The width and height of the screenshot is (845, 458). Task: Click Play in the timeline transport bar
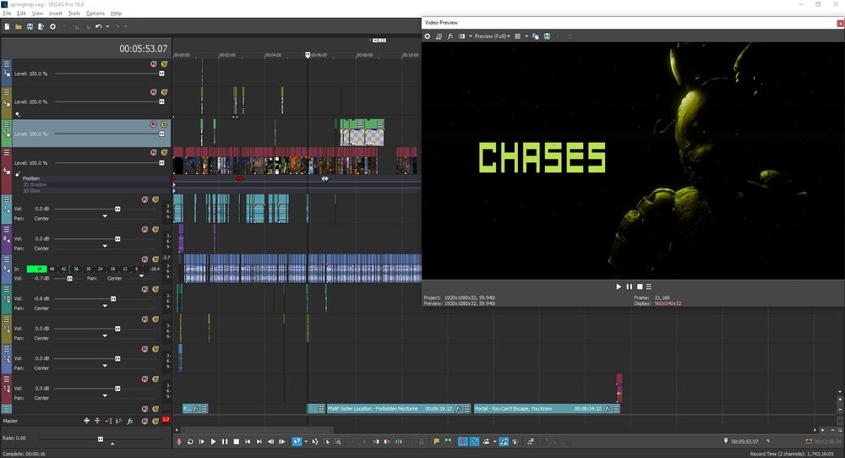214,442
